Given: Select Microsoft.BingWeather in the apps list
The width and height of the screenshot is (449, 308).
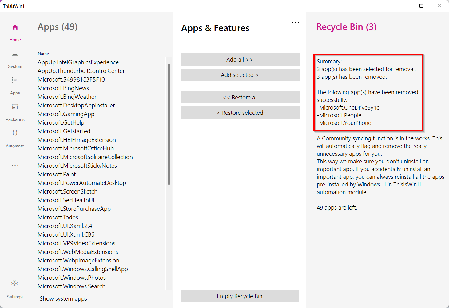Looking at the screenshot, I should point(67,97).
